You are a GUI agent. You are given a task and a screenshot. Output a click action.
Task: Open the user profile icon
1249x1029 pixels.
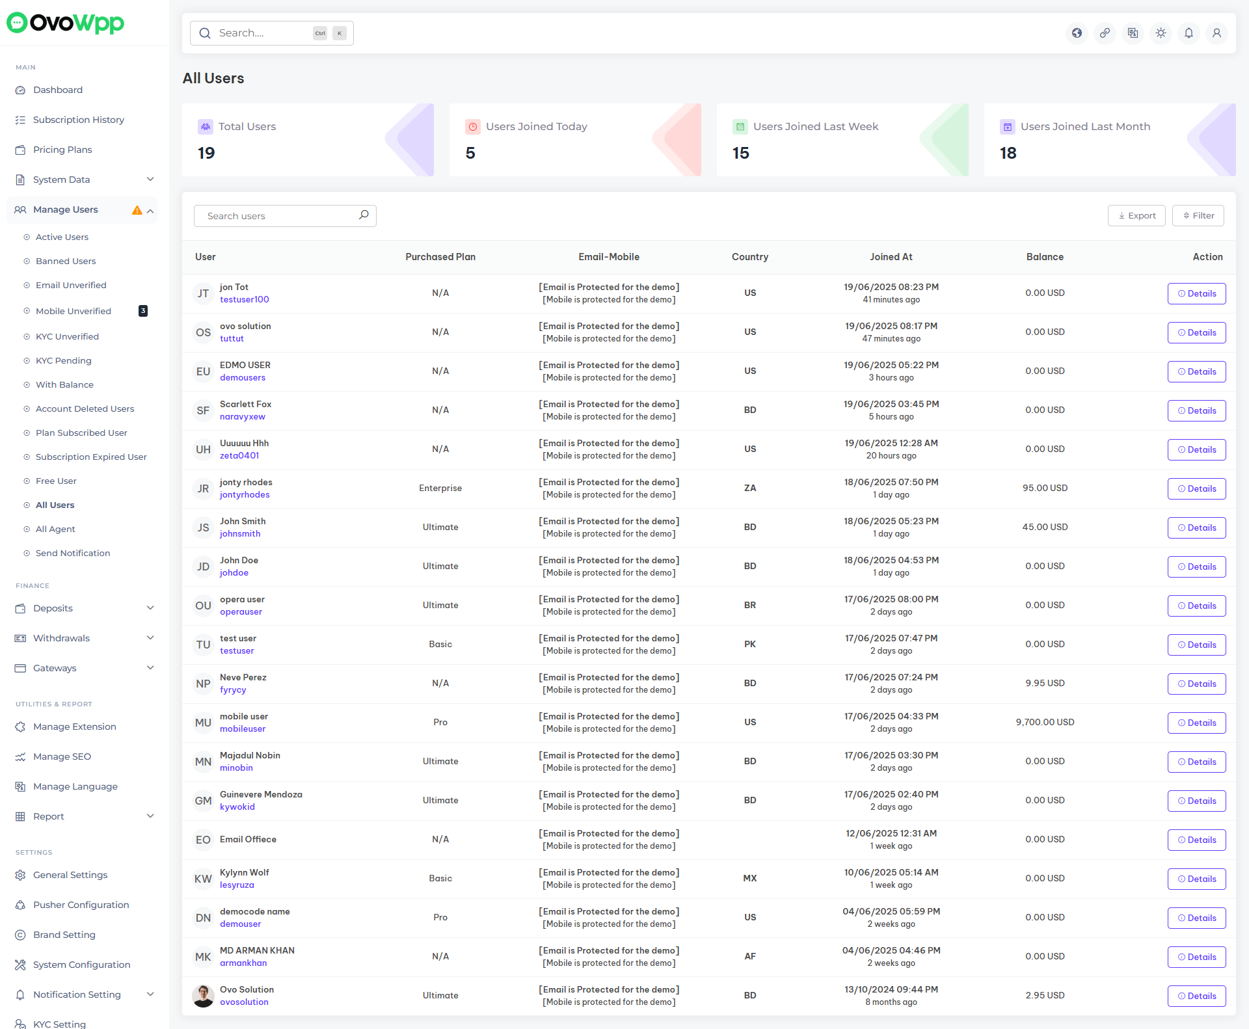pyautogui.click(x=1216, y=33)
